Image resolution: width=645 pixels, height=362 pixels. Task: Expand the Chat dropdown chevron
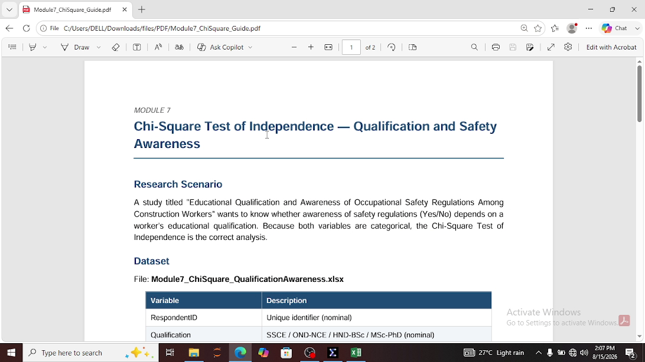(637, 28)
